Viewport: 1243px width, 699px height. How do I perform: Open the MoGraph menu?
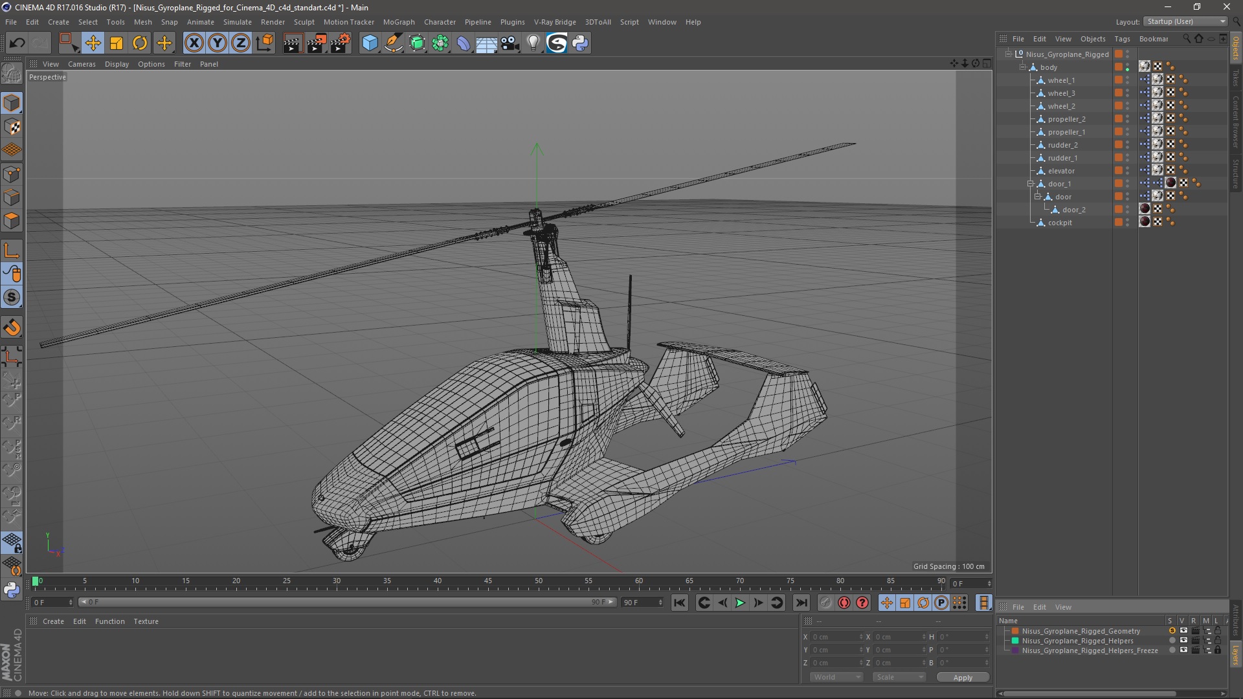pos(399,22)
